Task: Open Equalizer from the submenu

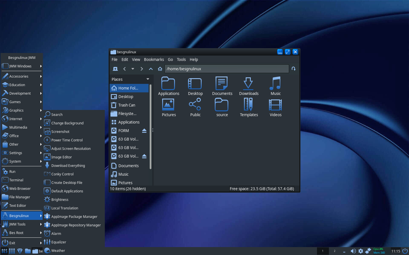Action: pos(74,242)
